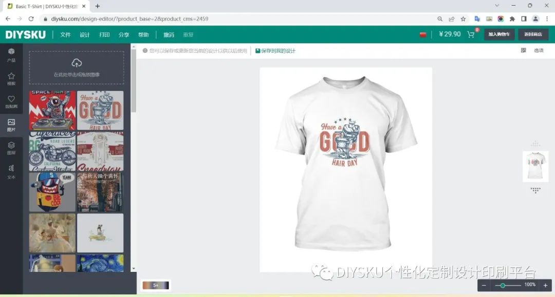
Task: Click the image panel scroll down arrow
Action: (x=134, y=268)
